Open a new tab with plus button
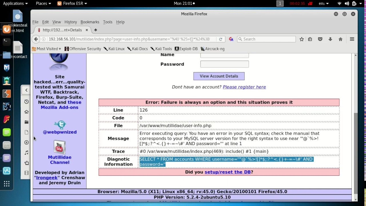This screenshot has width=366, height=206. pyautogui.click(x=96, y=30)
